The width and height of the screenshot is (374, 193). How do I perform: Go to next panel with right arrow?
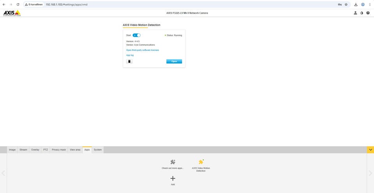[370, 173]
